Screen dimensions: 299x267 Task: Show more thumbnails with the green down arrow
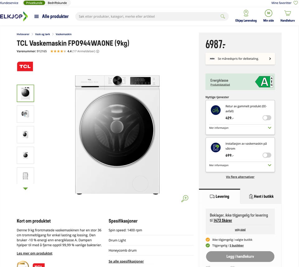[x=25, y=189]
